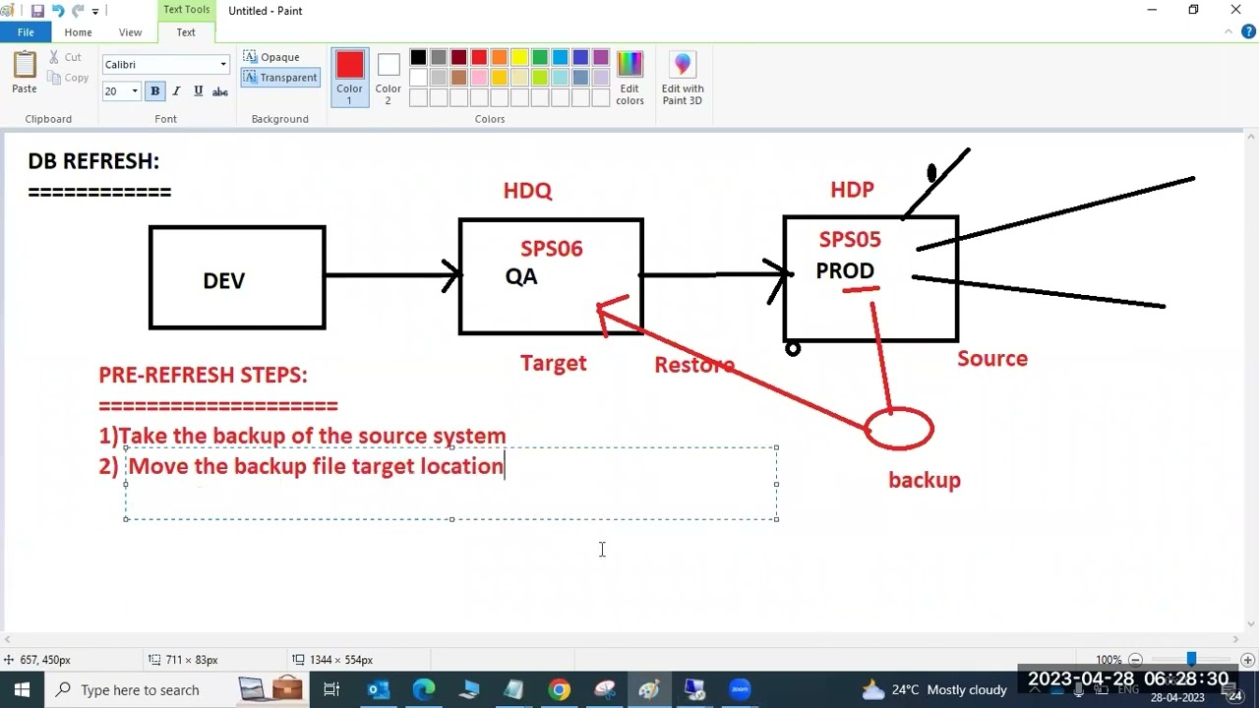Image resolution: width=1259 pixels, height=708 pixels.
Task: Open the Snipping Tool taskbar icon
Action: 604,689
